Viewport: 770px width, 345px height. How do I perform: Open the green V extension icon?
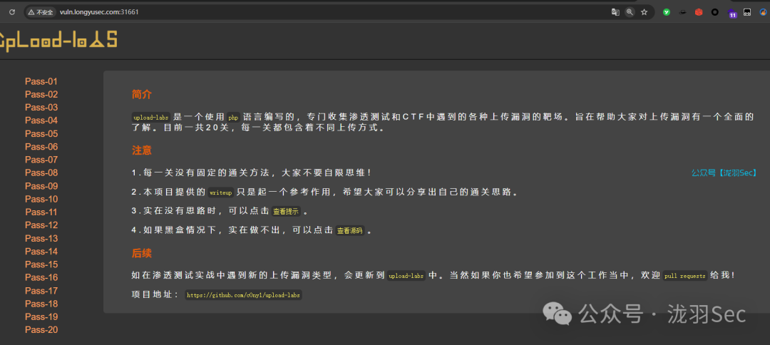(x=667, y=12)
